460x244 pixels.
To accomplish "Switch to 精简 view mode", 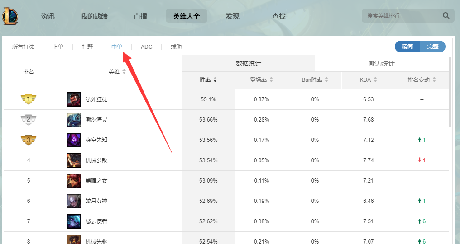I will pos(407,47).
